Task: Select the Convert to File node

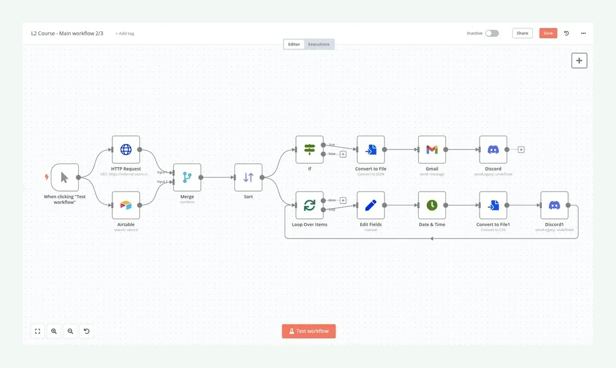Action: (x=371, y=149)
